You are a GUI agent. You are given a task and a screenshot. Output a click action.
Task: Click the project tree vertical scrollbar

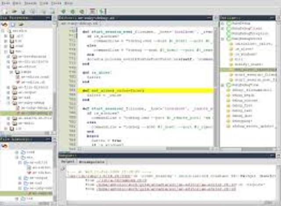pyautogui.click(x=54, y=77)
